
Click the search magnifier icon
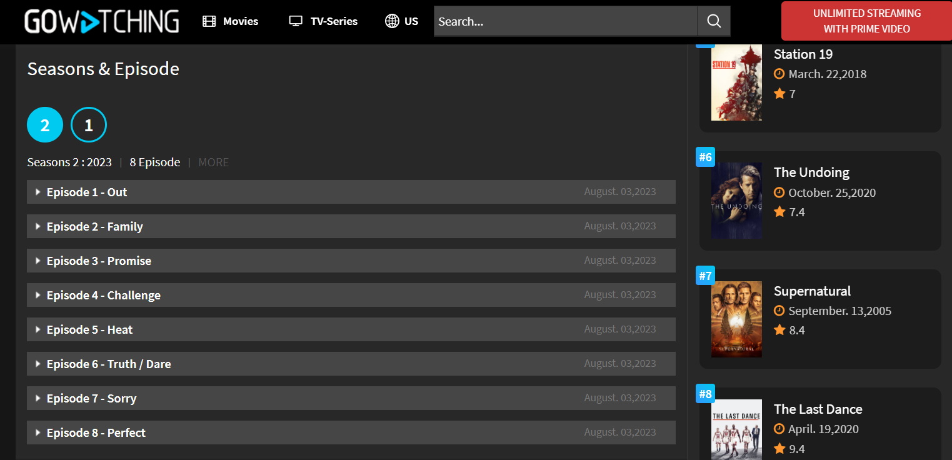tap(714, 21)
